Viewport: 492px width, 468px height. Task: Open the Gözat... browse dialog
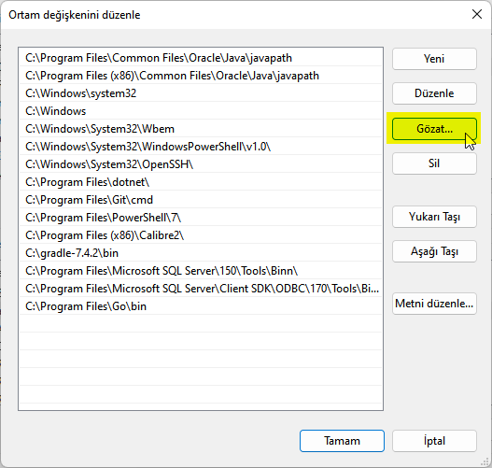pyautogui.click(x=434, y=129)
